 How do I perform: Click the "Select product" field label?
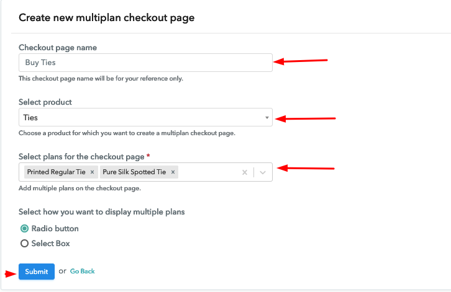[x=45, y=102]
